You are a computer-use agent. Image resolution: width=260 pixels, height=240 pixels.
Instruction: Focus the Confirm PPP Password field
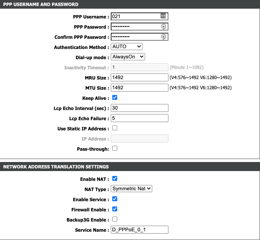[139, 37]
